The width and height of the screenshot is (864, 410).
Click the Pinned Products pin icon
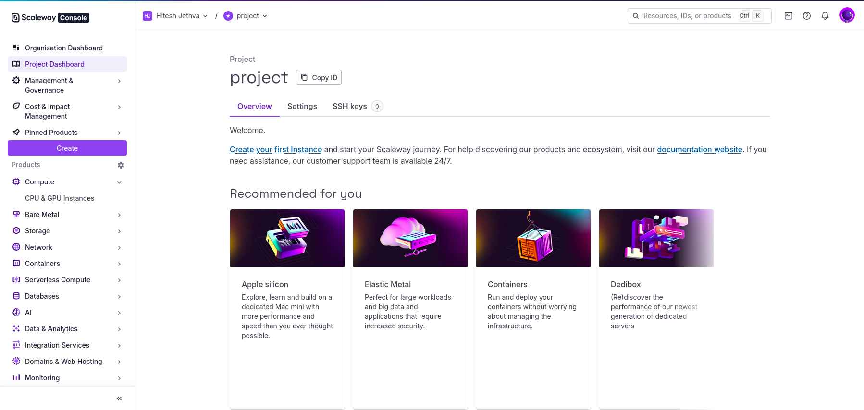coord(16,132)
